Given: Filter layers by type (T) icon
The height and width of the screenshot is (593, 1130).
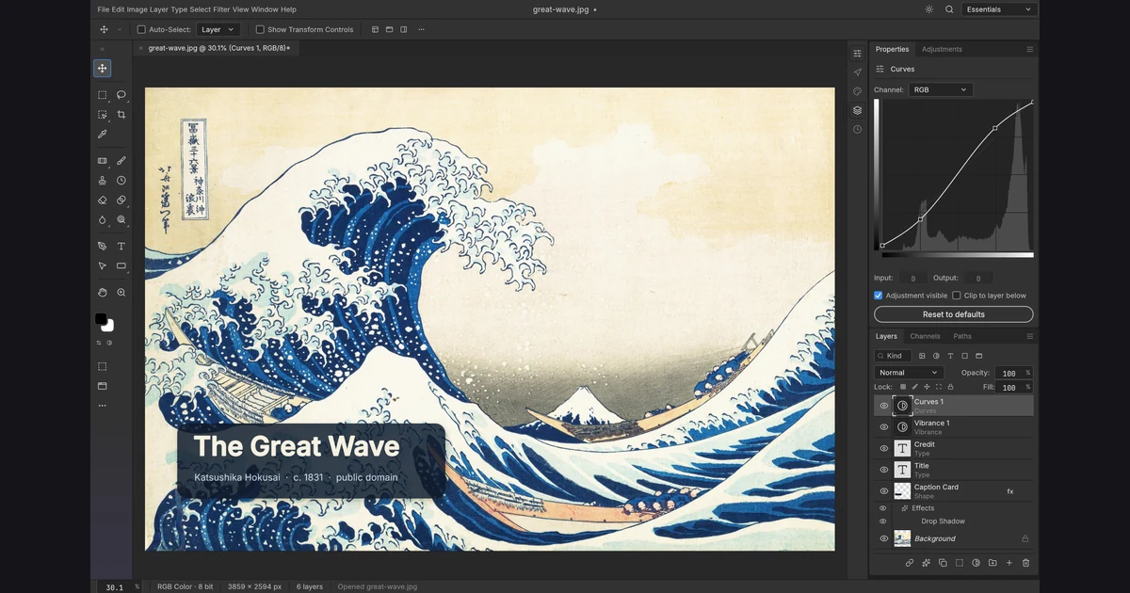Looking at the screenshot, I should (x=950, y=356).
